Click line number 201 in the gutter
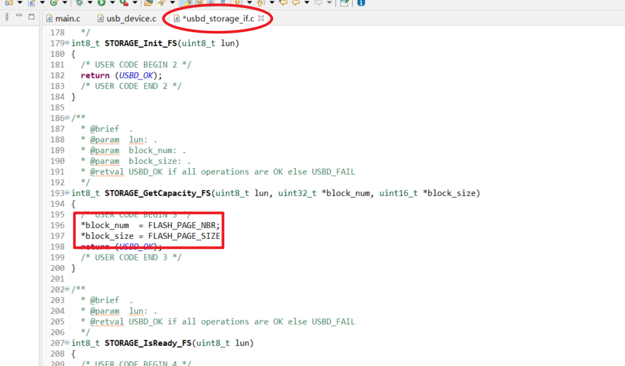The width and height of the screenshot is (625, 366). pyautogui.click(x=57, y=279)
